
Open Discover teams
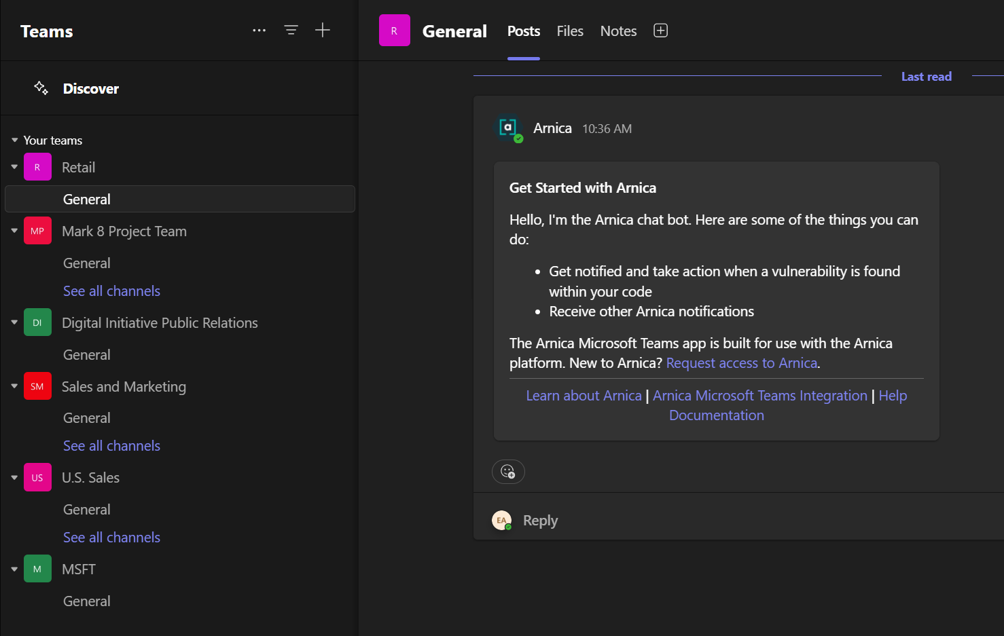[x=90, y=89]
